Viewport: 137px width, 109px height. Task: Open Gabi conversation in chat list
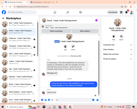(19, 55)
